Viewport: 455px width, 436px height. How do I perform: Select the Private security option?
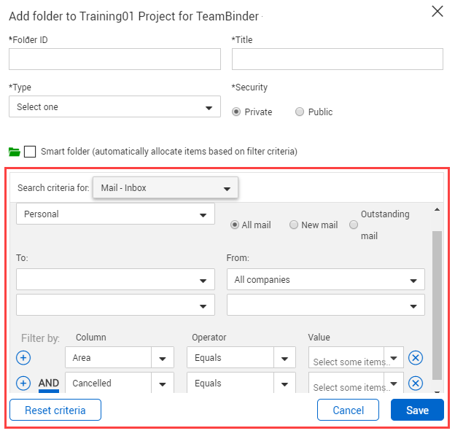236,112
